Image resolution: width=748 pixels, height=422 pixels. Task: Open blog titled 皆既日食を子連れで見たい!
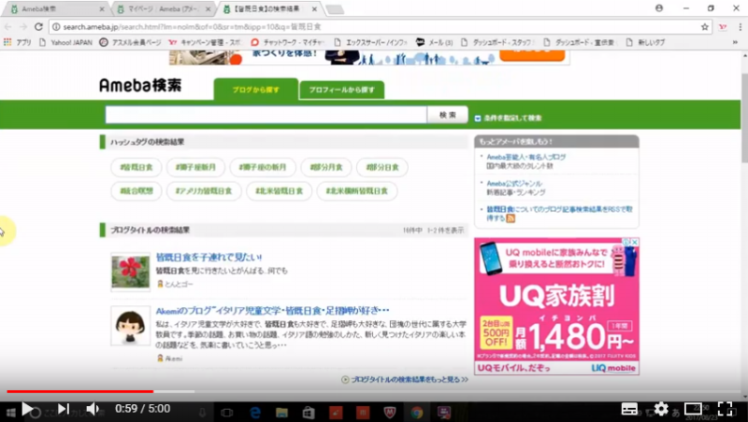pyautogui.click(x=209, y=257)
